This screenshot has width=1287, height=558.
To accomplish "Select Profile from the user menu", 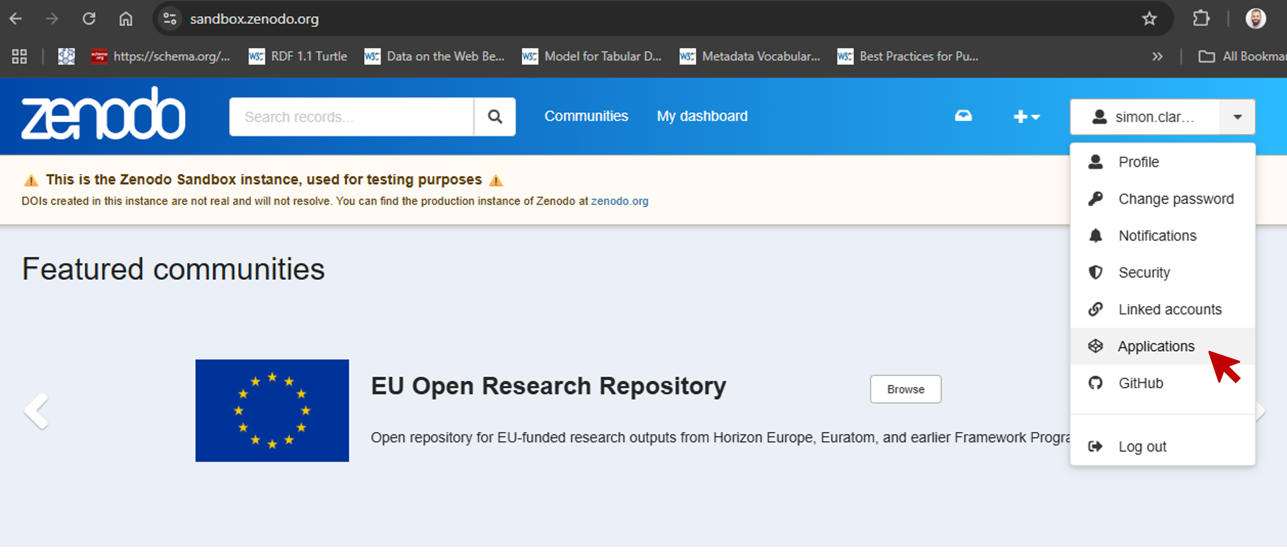I will (1163, 162).
